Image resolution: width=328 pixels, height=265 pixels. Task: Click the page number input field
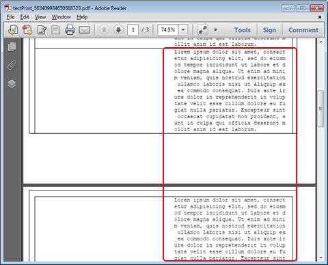[133, 30]
